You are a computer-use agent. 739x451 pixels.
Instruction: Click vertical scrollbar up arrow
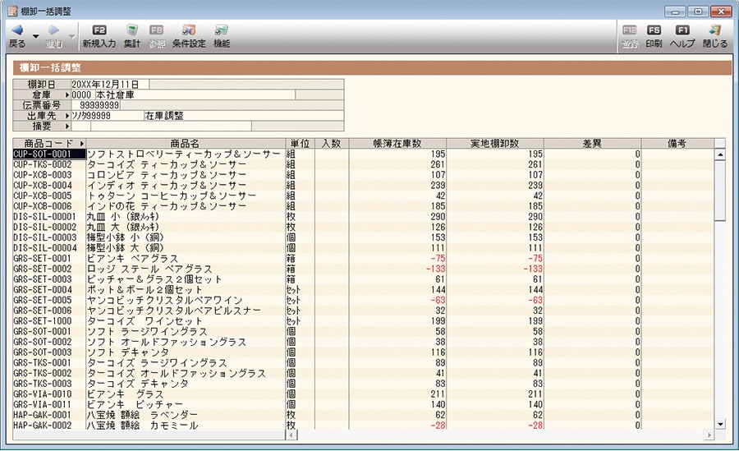720,154
